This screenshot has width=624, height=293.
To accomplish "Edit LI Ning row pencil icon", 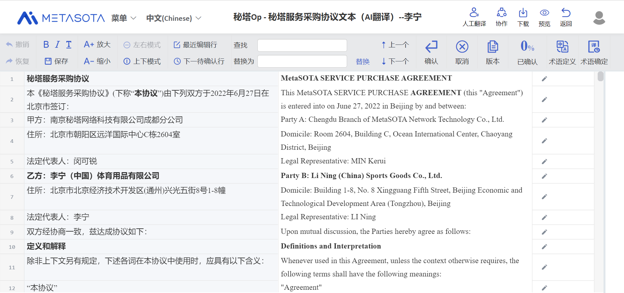I will 544,217.
